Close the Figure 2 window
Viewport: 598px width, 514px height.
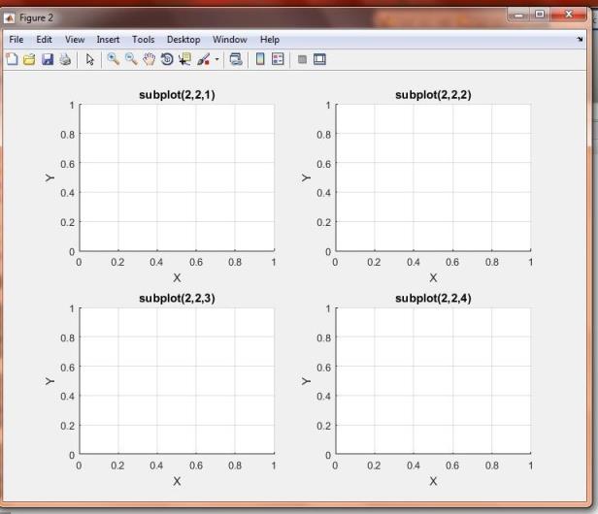568,15
